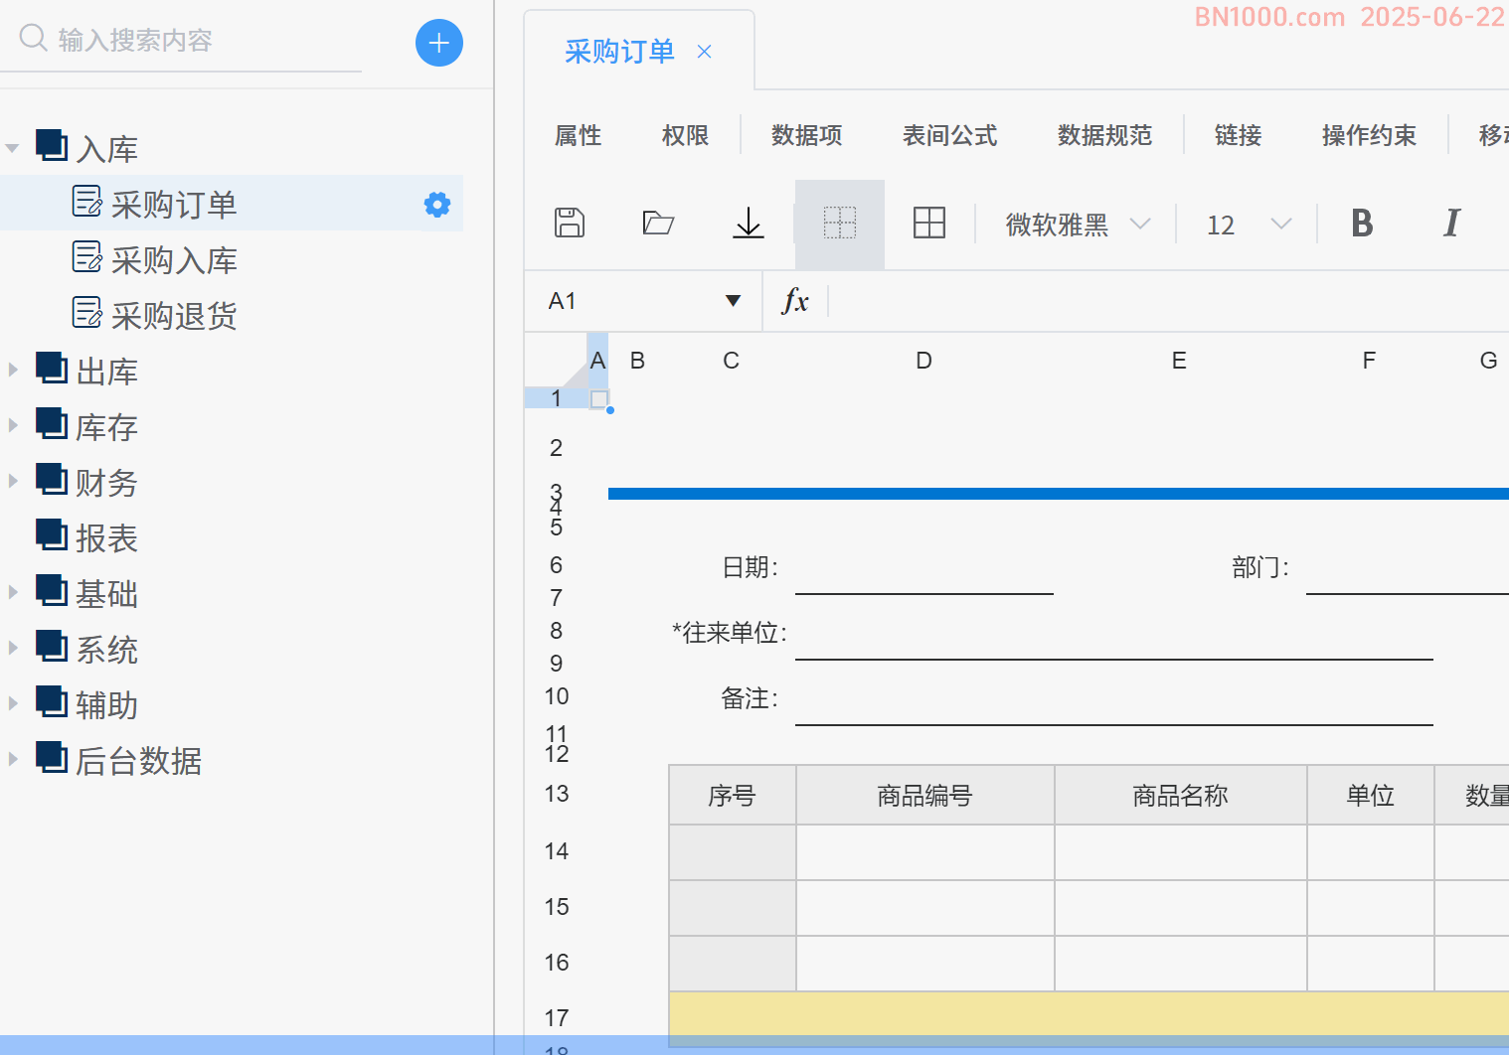Select row 13 header
1509x1055 pixels.
tap(557, 794)
